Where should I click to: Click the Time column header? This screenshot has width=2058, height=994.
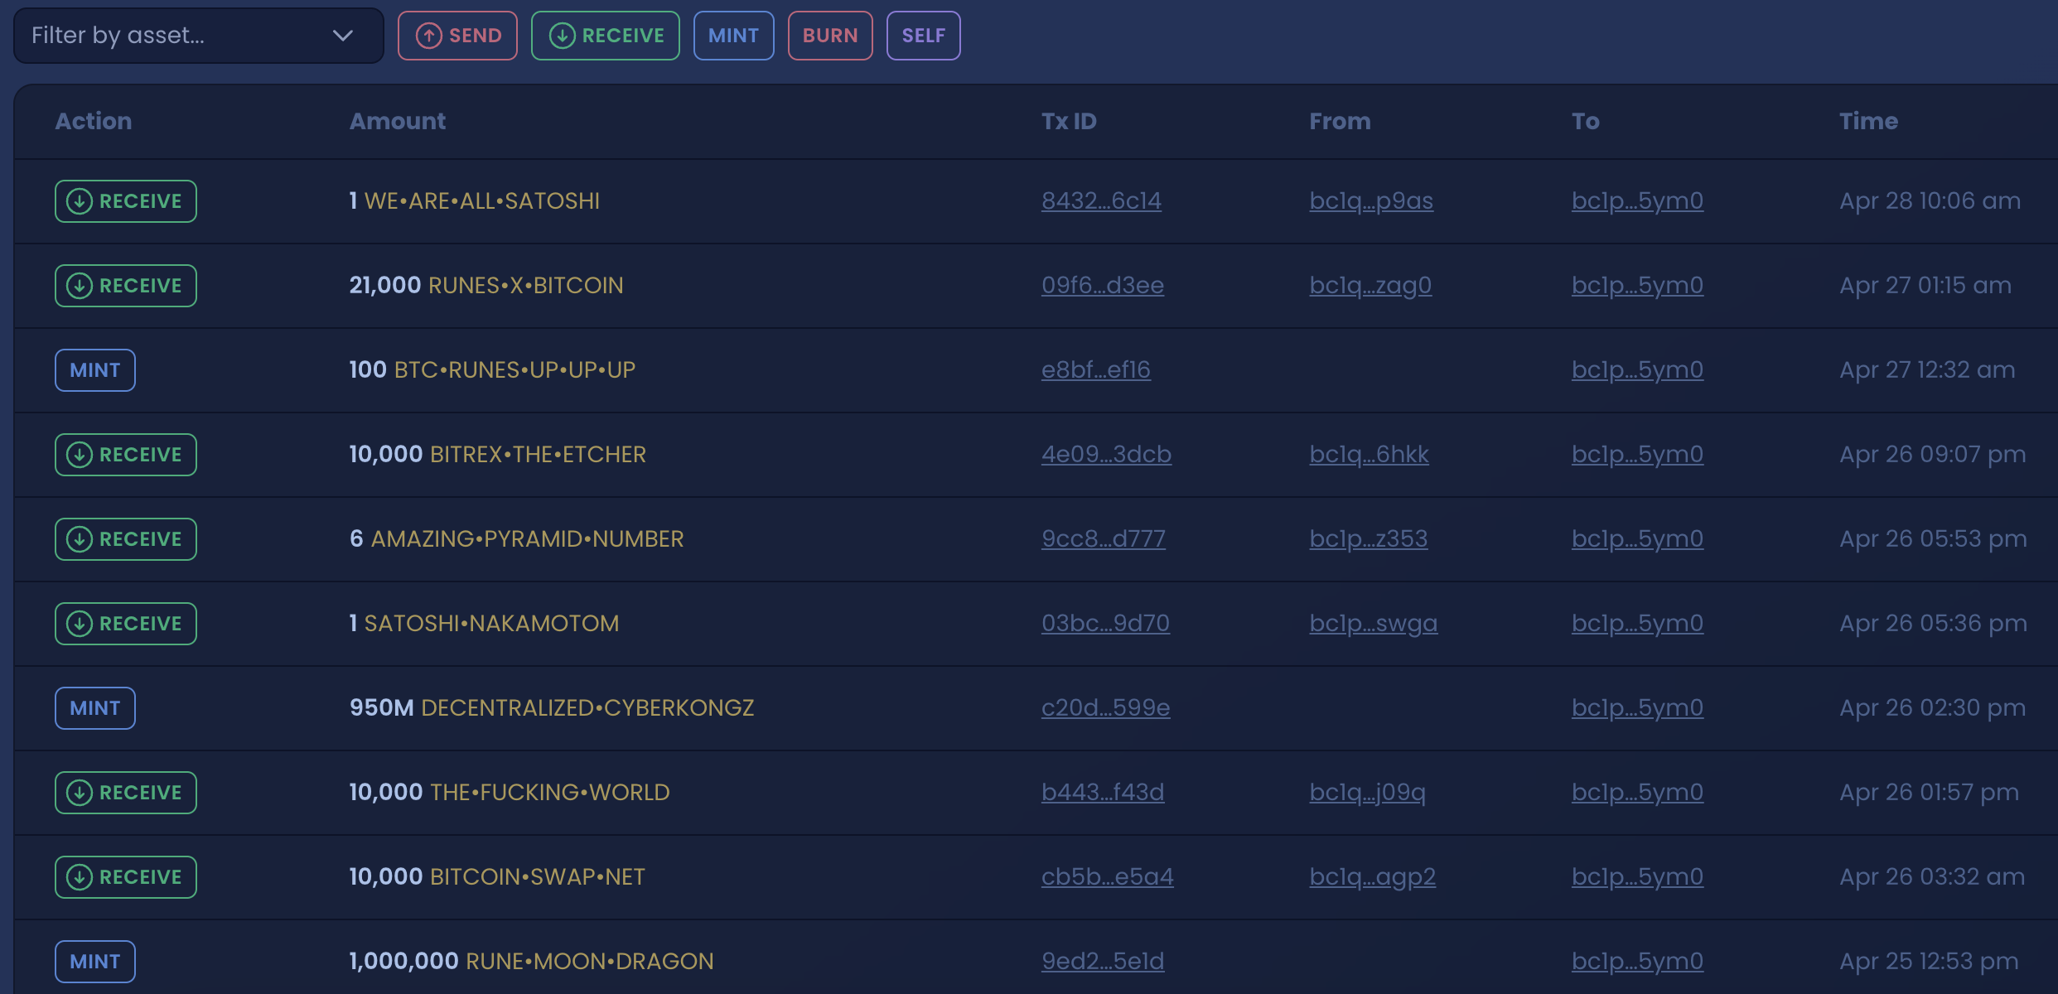pos(1868,121)
